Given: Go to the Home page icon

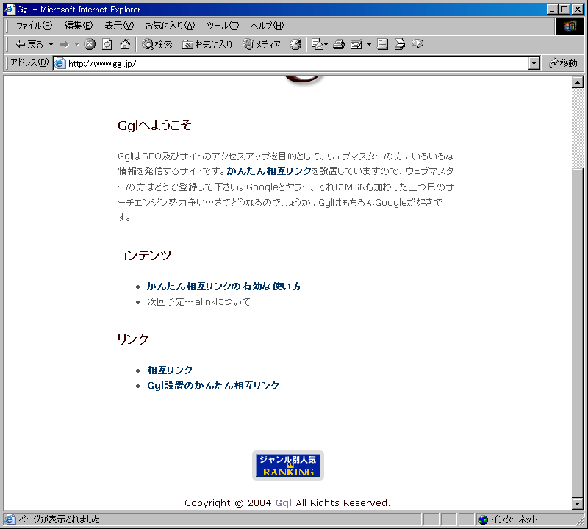Looking at the screenshot, I should coord(125,45).
